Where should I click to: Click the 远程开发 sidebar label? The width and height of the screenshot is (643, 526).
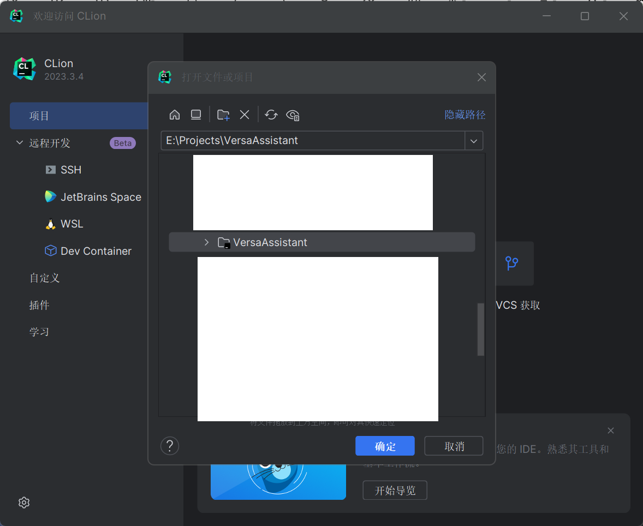(50, 143)
